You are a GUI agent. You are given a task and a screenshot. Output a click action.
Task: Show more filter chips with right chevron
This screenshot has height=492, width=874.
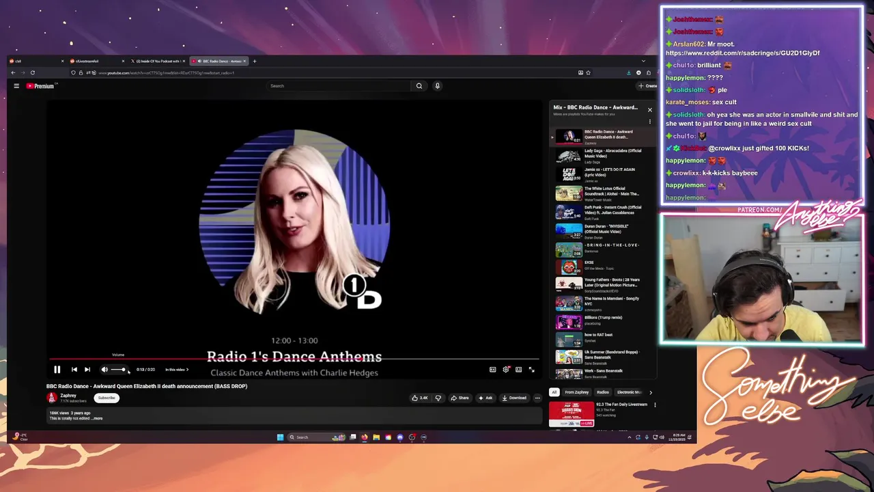click(x=650, y=392)
